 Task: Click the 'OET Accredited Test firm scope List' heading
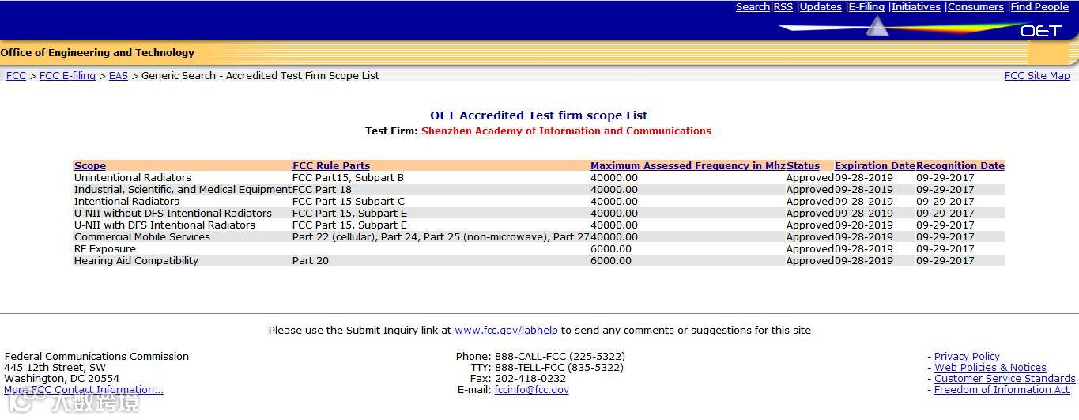[539, 115]
